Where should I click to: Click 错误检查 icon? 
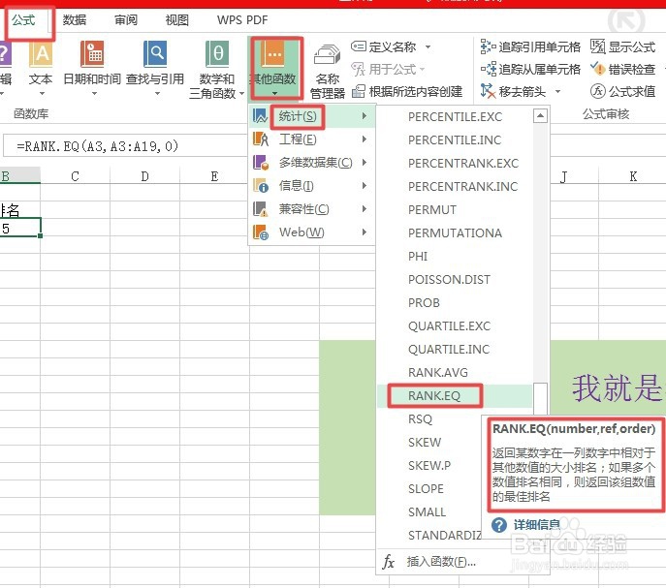[597, 69]
